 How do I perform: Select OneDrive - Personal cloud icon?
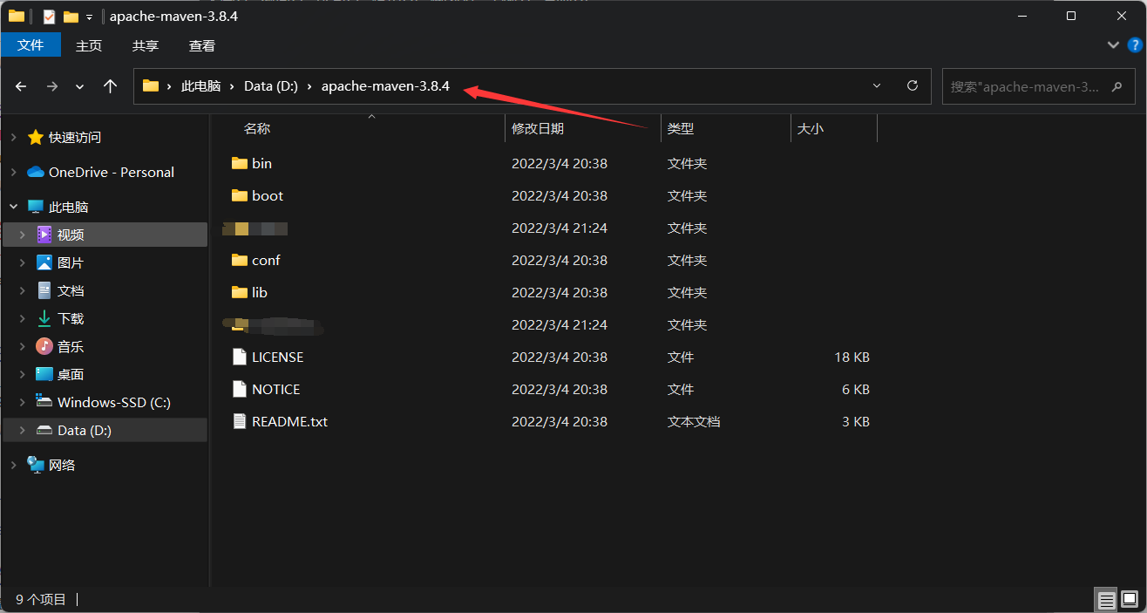coord(36,172)
